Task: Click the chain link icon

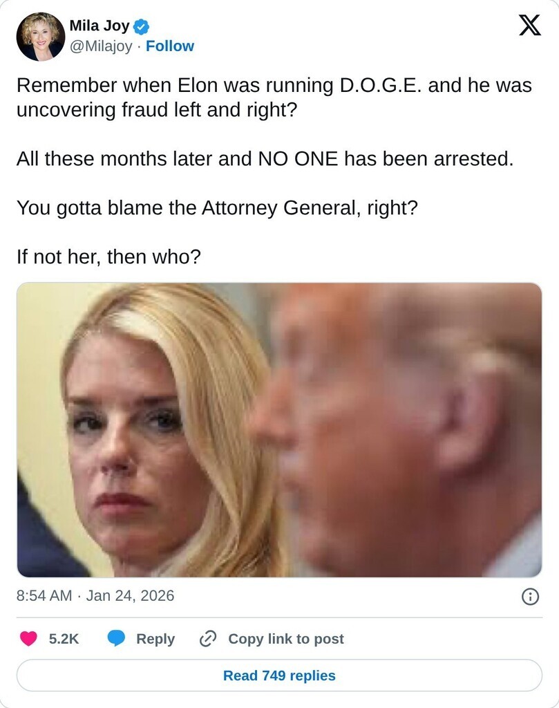Action: click(208, 638)
